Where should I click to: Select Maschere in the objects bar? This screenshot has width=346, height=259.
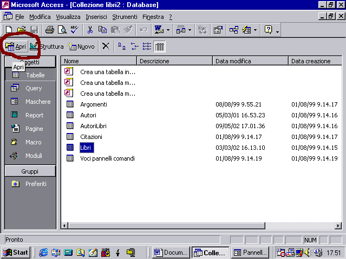(x=30, y=102)
